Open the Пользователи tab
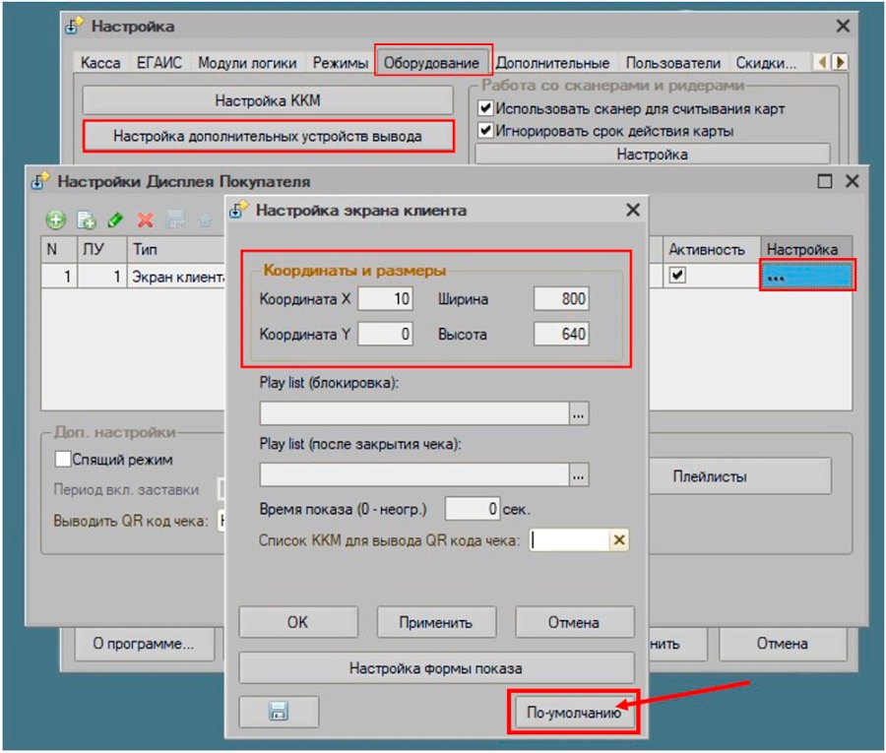The width and height of the screenshot is (886, 753). coord(673,63)
